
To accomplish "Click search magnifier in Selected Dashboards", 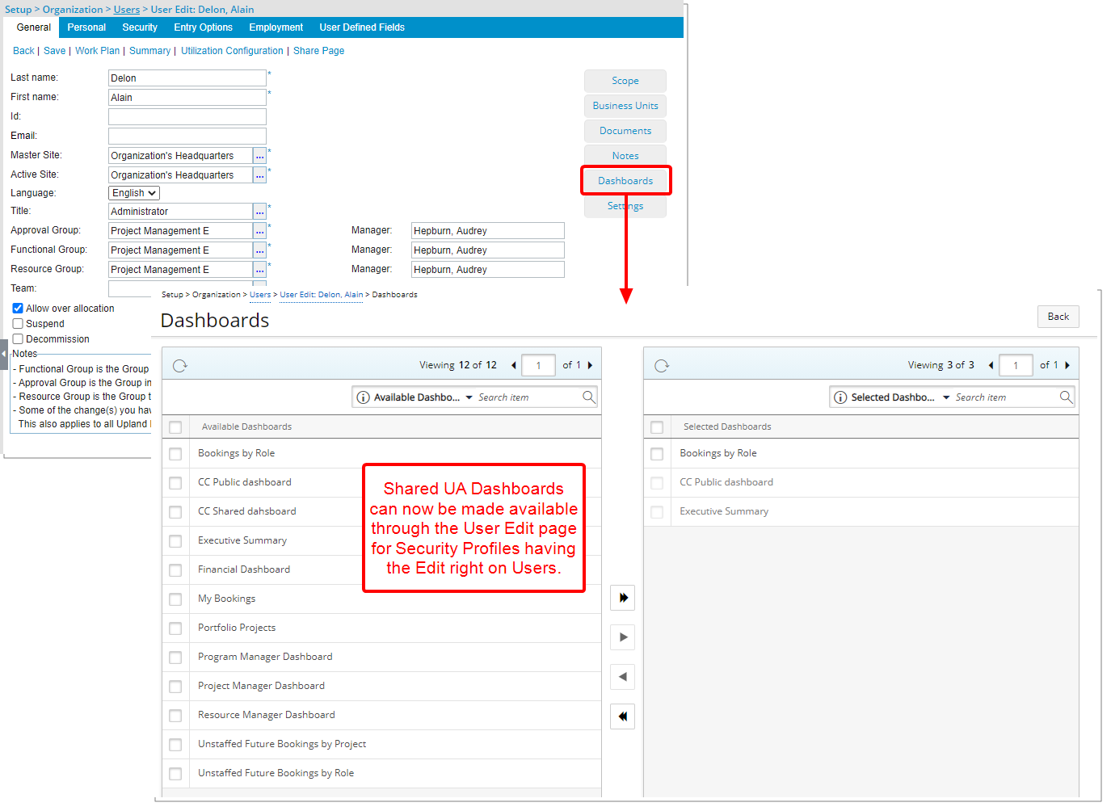I will pyautogui.click(x=1066, y=397).
